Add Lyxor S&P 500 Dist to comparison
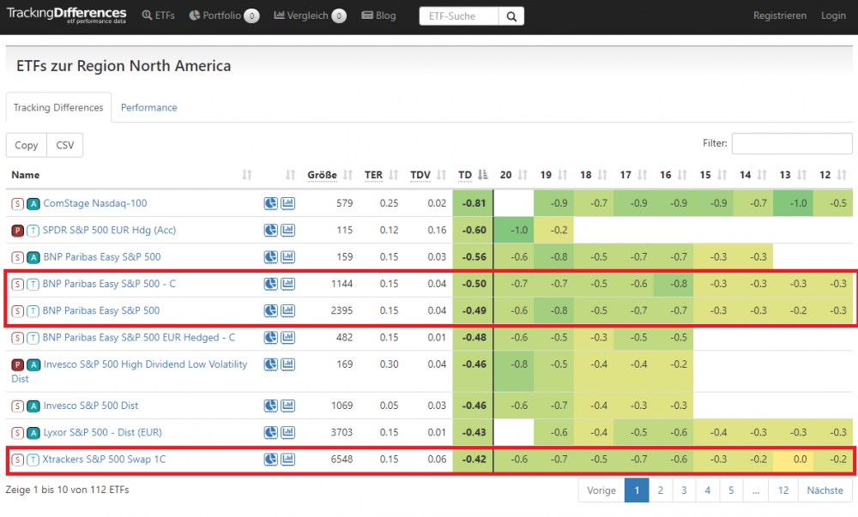 pyautogui.click(x=287, y=433)
